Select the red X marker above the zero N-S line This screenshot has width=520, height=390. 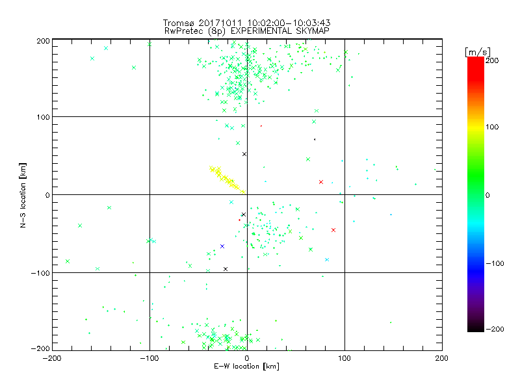(x=321, y=182)
